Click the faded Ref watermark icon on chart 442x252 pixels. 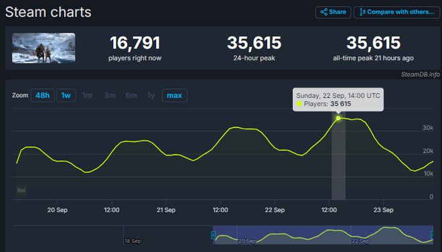21,190
